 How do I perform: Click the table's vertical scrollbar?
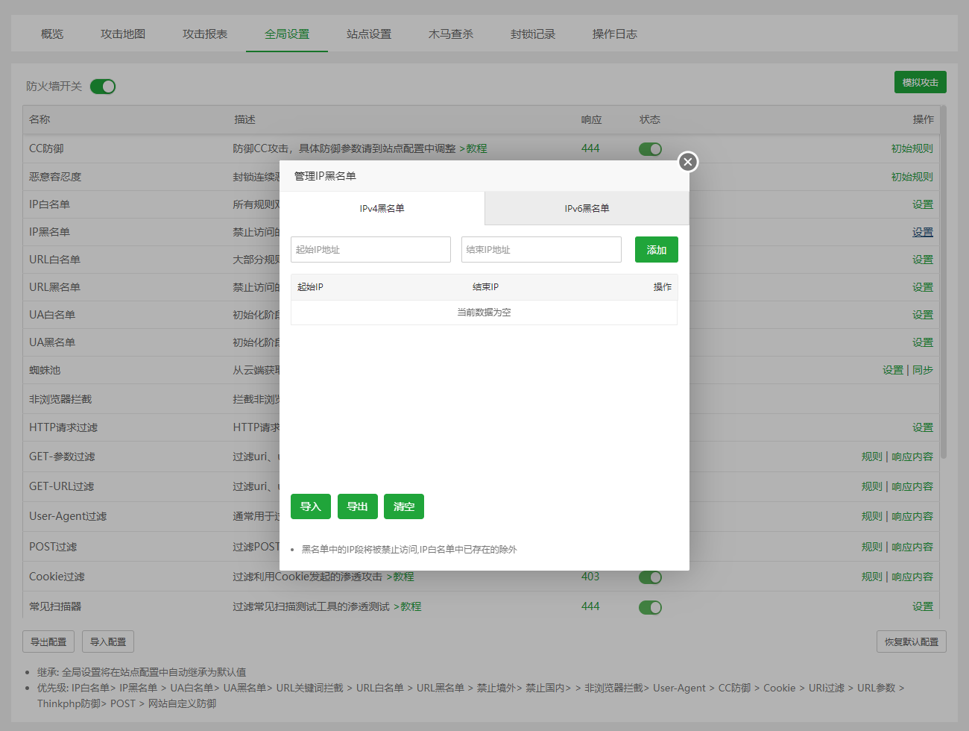pyautogui.click(x=943, y=283)
